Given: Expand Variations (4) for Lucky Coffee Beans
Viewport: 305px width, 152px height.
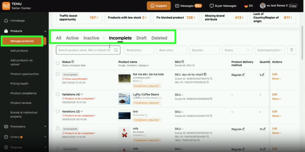Looking at the screenshot, I should 82,94.
